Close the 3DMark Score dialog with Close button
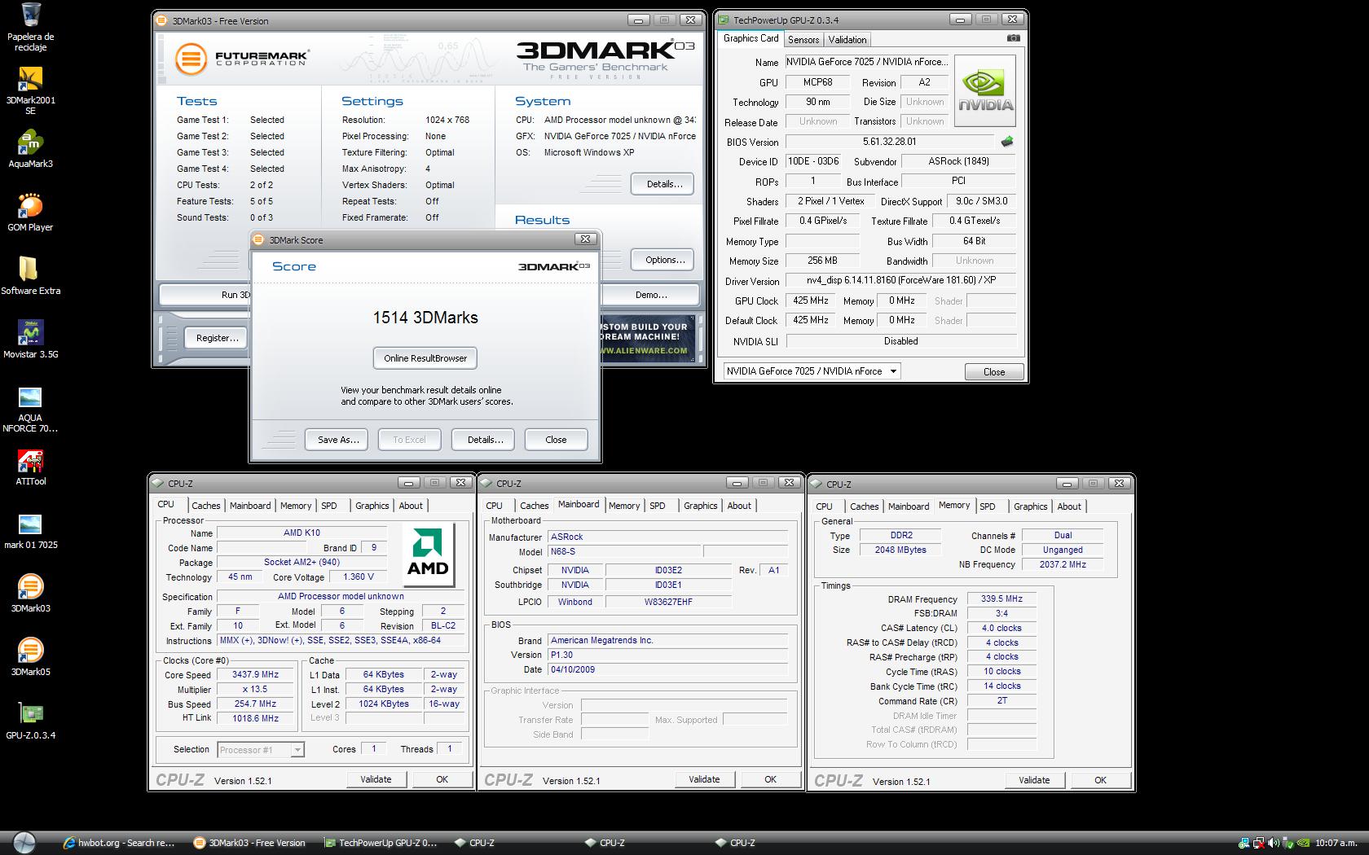Screen dimensions: 1369x855 tap(556, 440)
